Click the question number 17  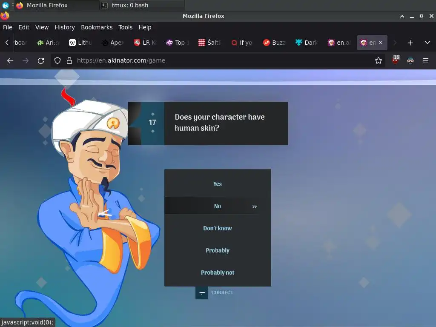152,123
